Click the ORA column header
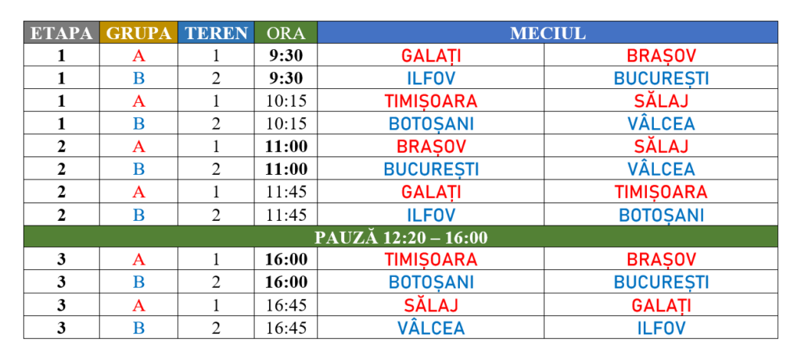 click(x=286, y=33)
